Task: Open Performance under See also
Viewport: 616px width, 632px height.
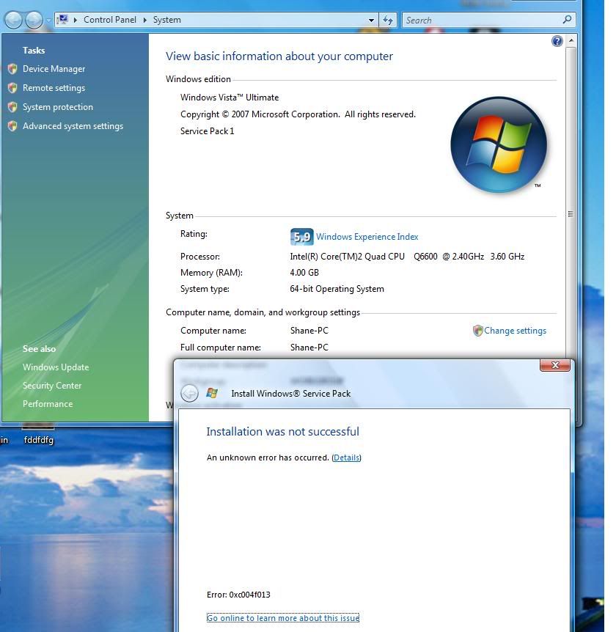Action: point(48,404)
